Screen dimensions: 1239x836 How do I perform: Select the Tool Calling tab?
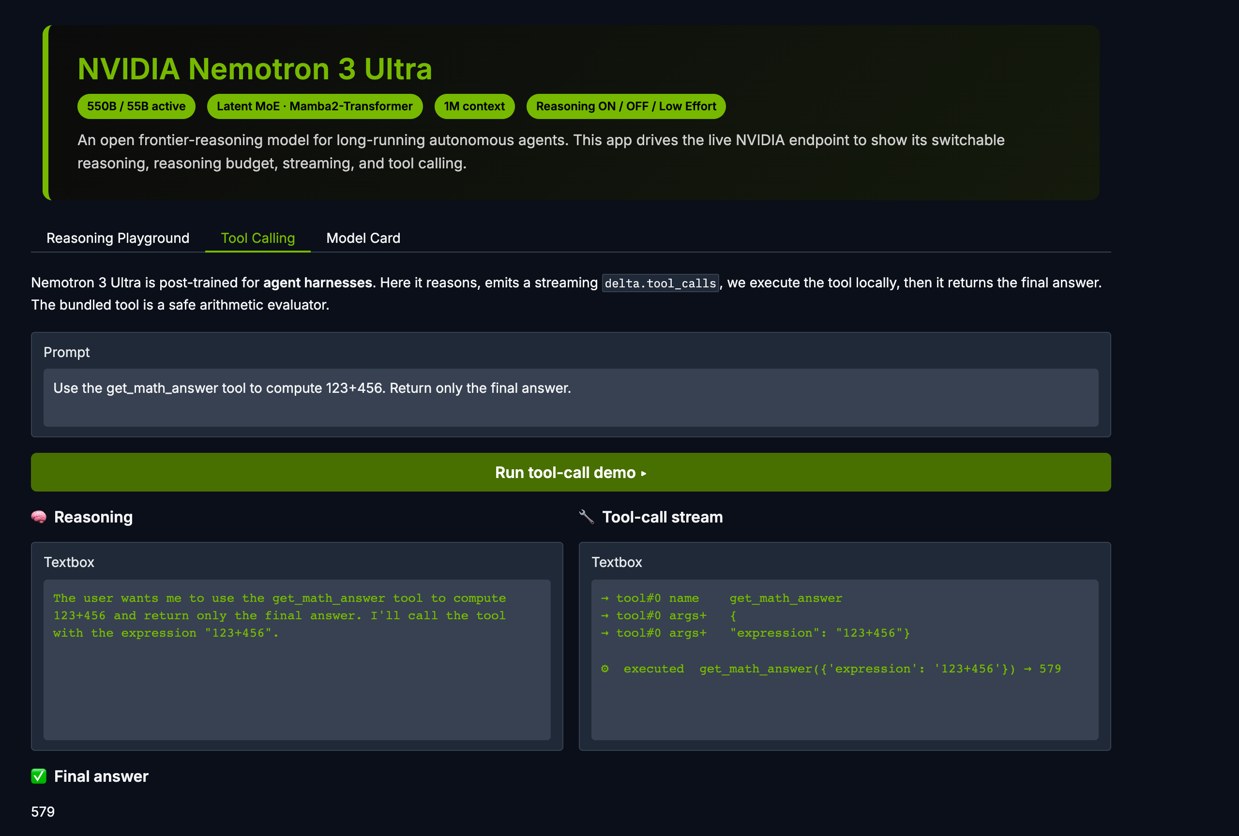pyautogui.click(x=258, y=238)
